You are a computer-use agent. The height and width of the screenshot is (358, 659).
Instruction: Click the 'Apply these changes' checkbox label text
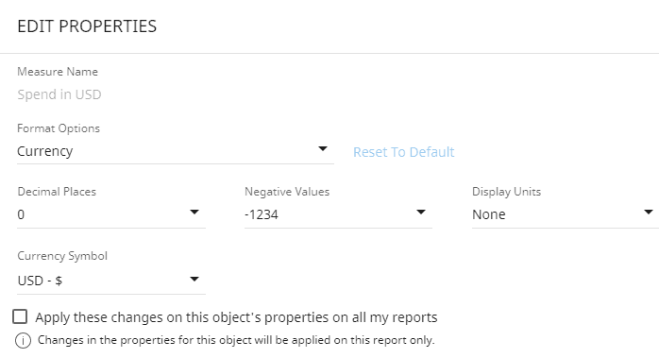point(236,317)
